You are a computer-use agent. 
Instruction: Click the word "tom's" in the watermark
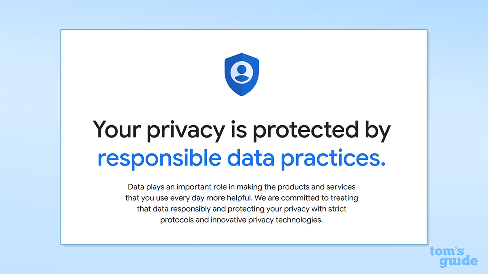[x=446, y=251]
